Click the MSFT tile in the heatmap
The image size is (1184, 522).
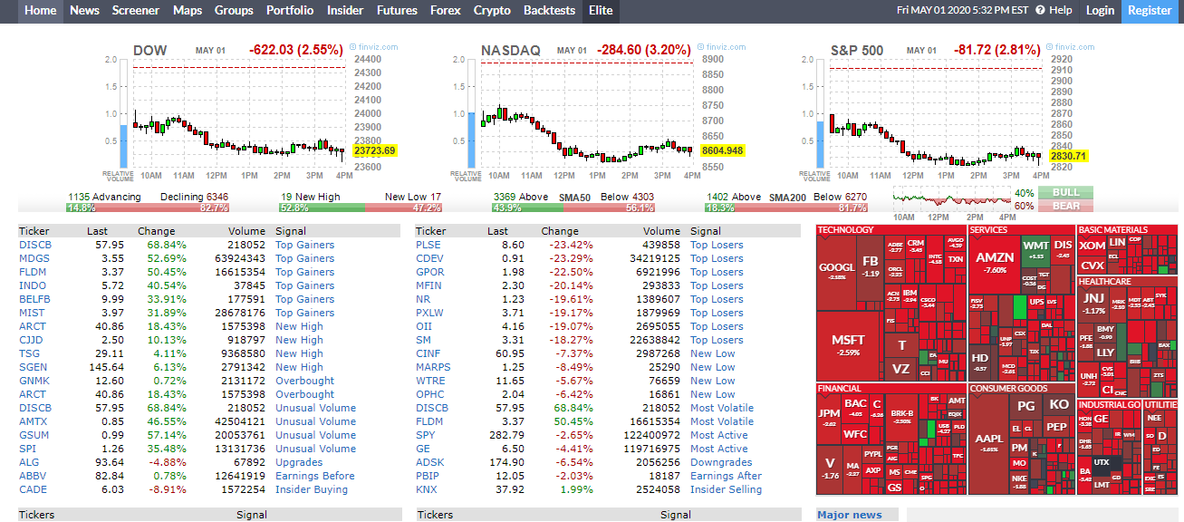849,344
